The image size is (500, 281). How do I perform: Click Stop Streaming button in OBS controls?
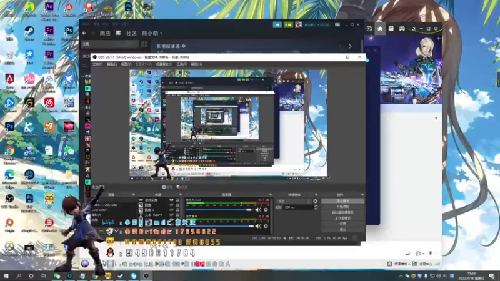point(342,201)
